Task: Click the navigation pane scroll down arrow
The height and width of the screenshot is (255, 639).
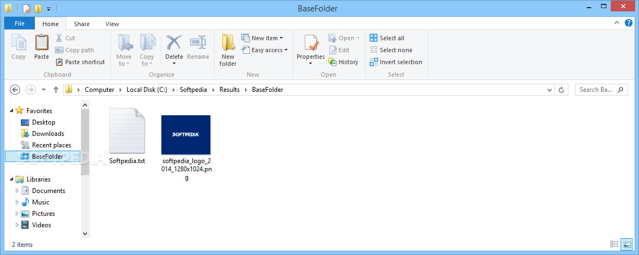Action: tap(85, 234)
